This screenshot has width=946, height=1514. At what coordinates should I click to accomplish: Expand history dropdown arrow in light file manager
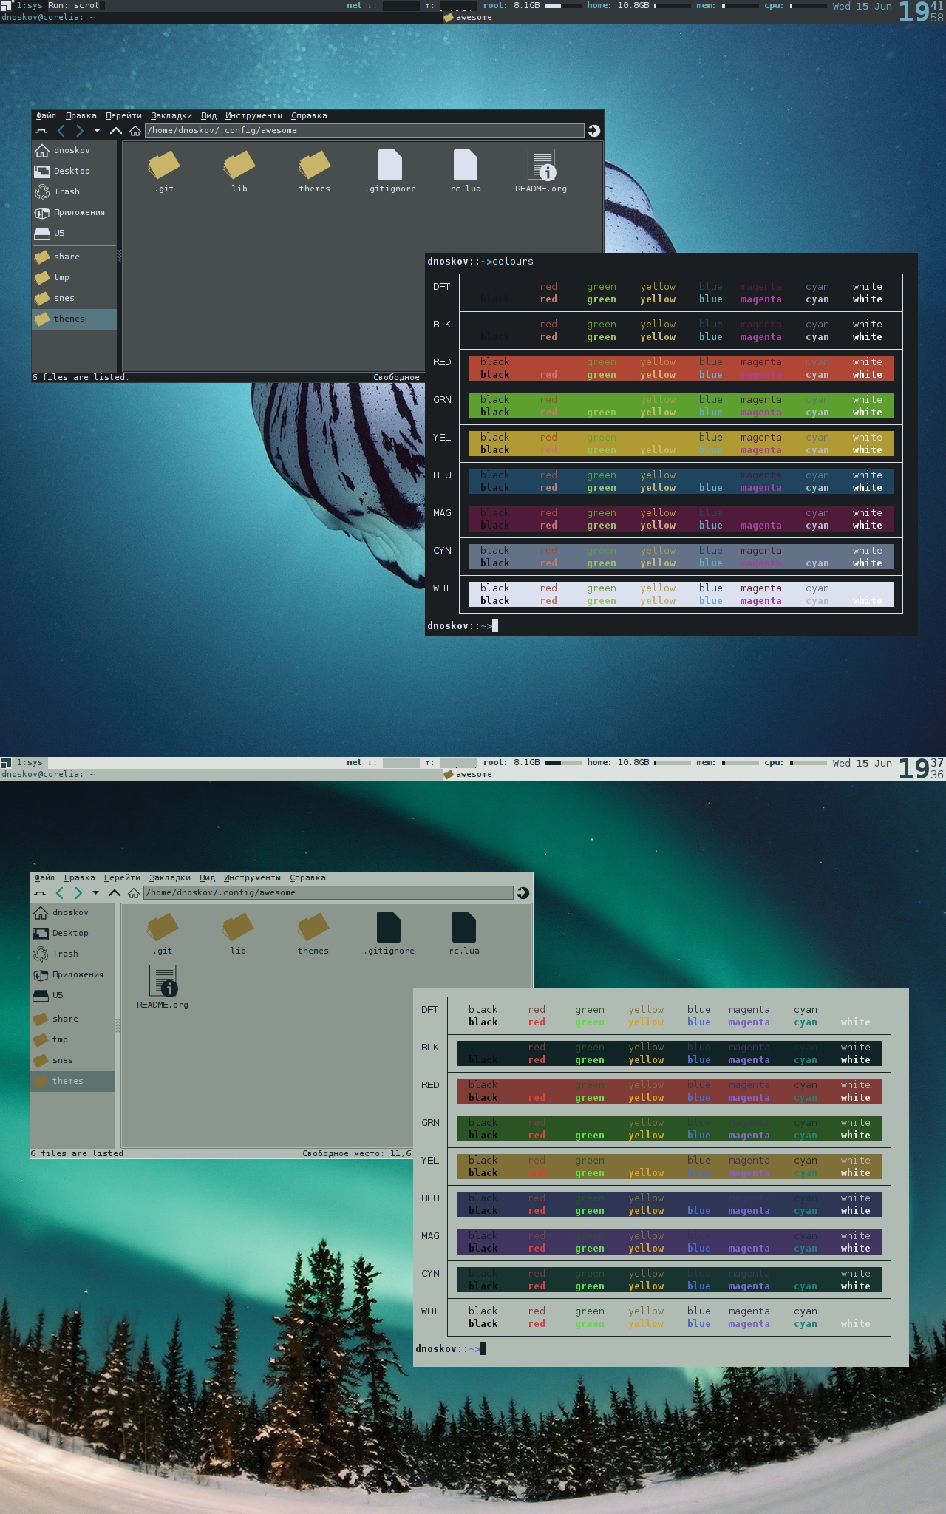tap(95, 893)
